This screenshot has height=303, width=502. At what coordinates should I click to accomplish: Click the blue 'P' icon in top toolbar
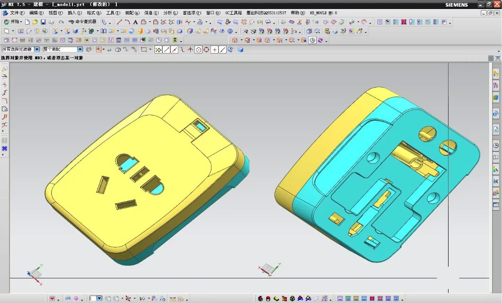444,22
